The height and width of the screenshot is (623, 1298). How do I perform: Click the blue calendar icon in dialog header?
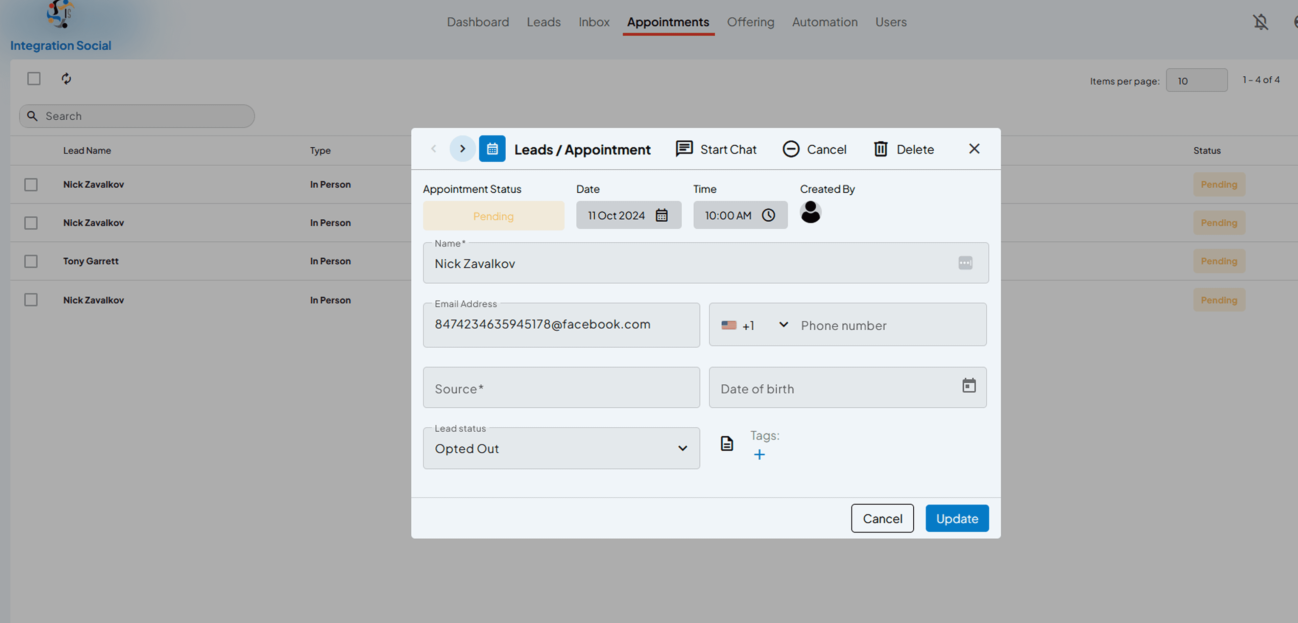492,149
